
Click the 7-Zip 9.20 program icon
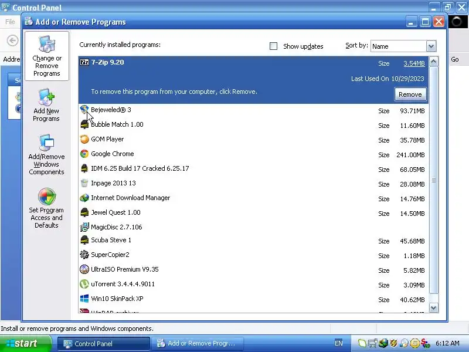(x=84, y=62)
